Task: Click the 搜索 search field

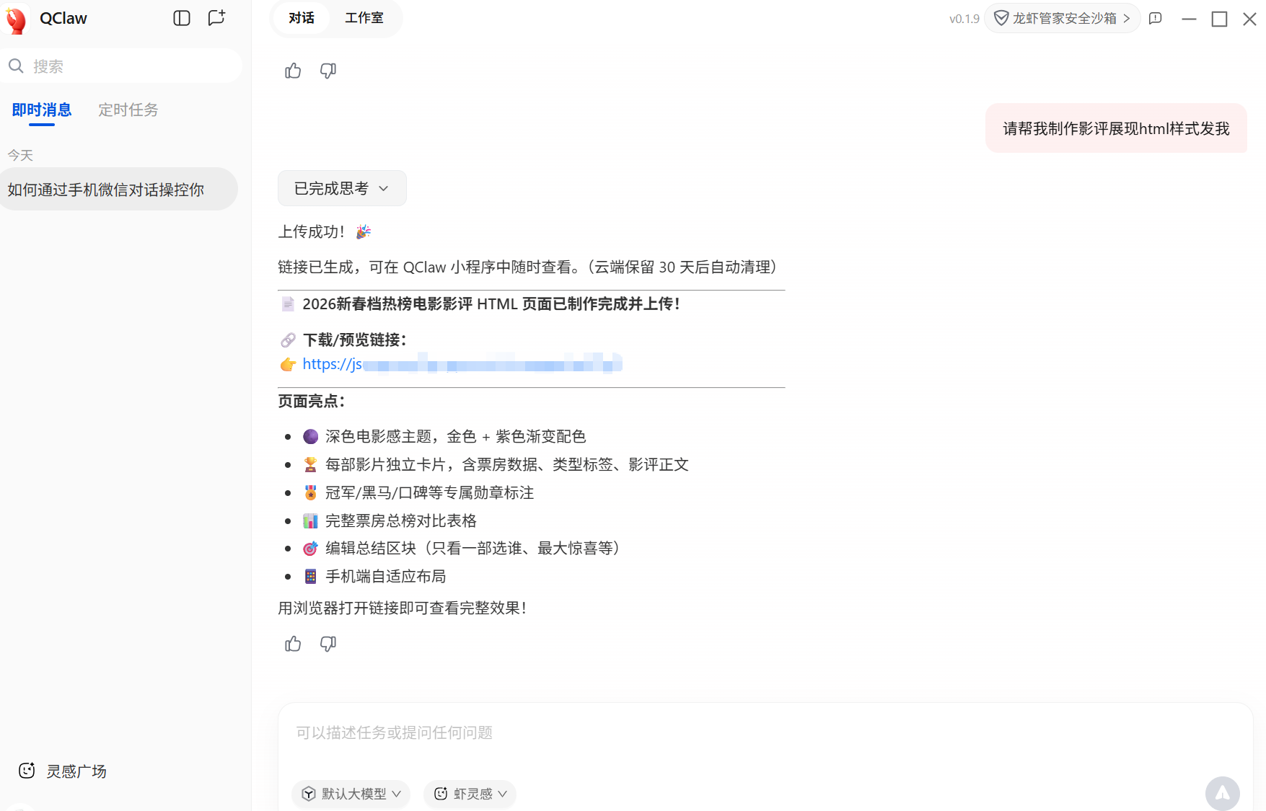Action: 121,66
